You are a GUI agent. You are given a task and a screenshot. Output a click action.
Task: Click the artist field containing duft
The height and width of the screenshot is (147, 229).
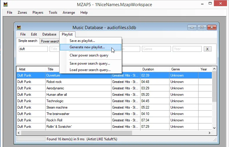(33, 49)
